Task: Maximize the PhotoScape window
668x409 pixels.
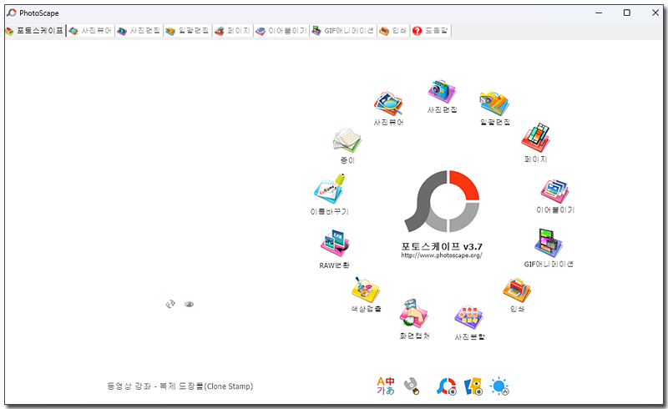Action: tap(627, 13)
